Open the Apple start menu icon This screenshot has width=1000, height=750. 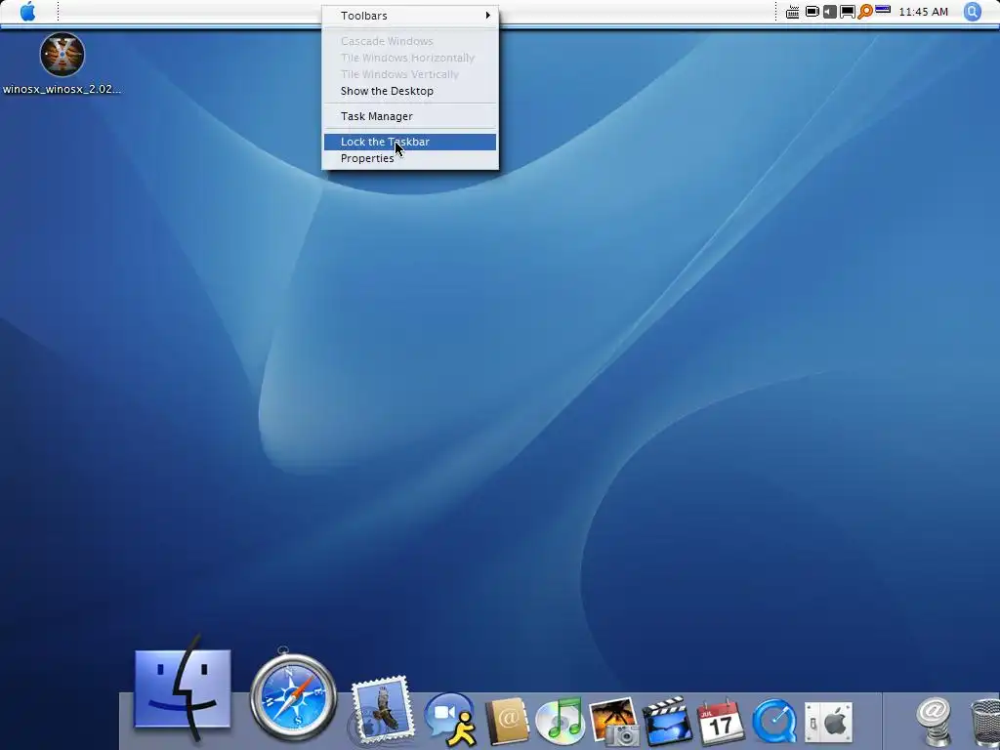pyautogui.click(x=27, y=12)
